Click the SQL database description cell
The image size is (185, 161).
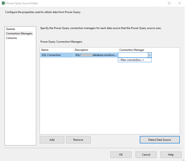pyautogui.click(x=96, y=55)
